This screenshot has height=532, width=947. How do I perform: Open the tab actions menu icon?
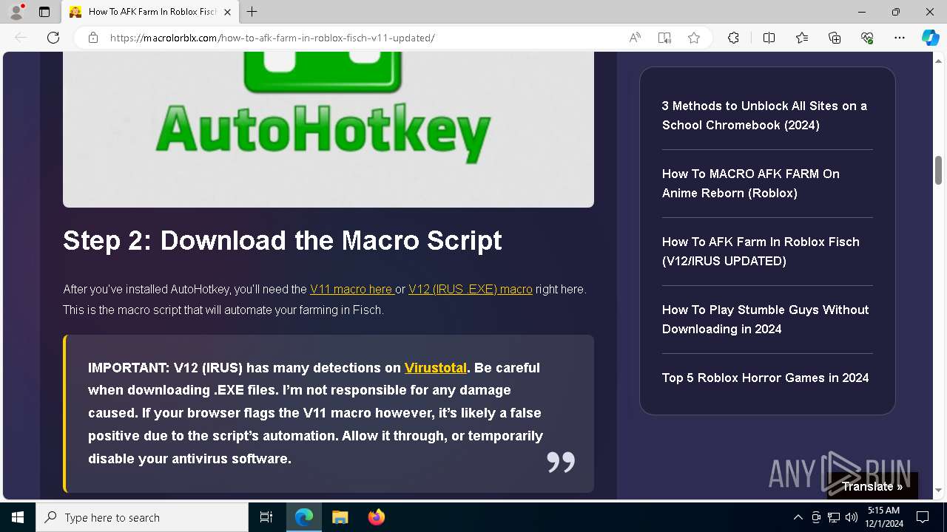click(44, 12)
